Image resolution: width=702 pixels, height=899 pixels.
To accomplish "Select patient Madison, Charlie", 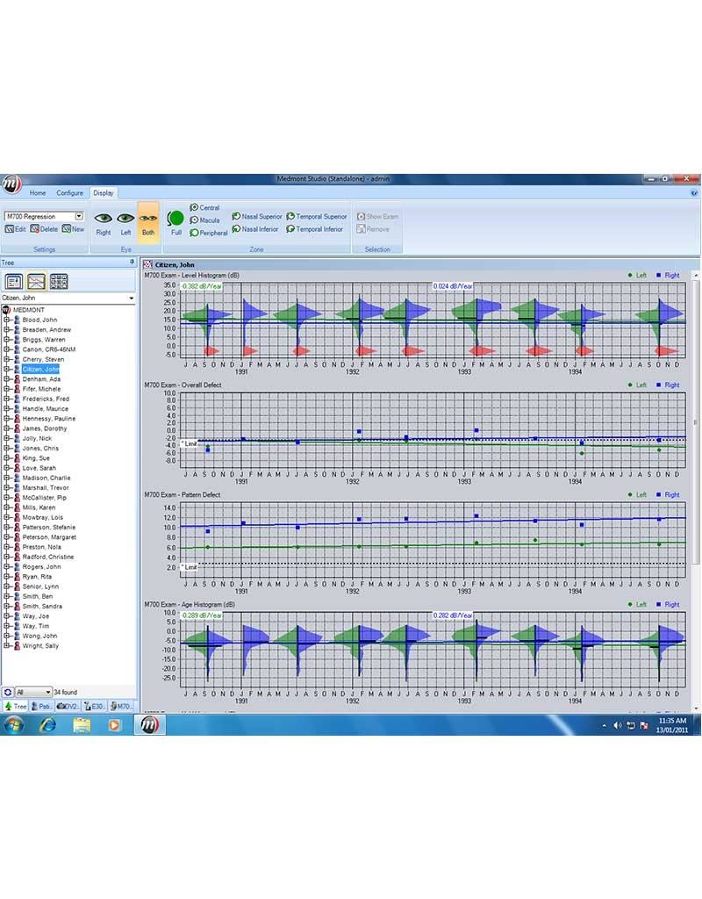I will point(47,478).
